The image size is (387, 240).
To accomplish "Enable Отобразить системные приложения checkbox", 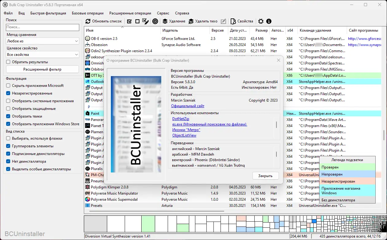I will (x=8, y=101).
